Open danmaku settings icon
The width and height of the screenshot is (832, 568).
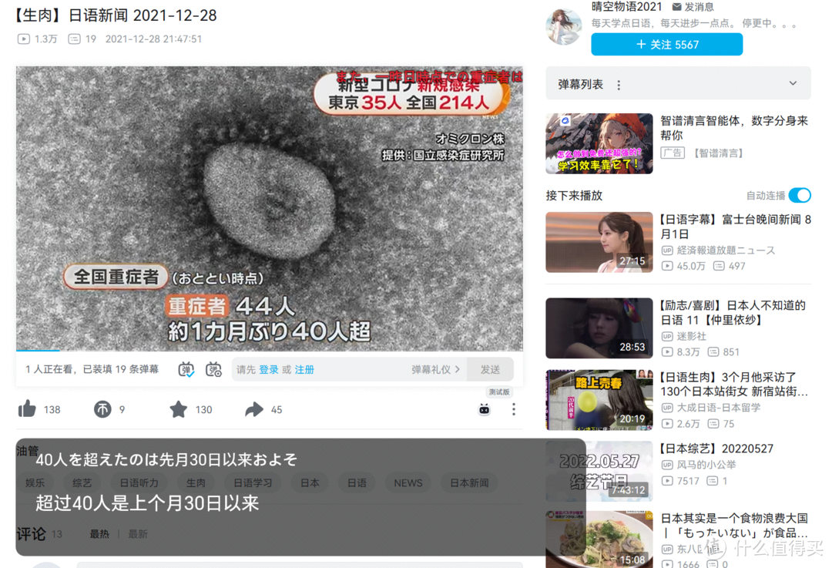(x=213, y=370)
